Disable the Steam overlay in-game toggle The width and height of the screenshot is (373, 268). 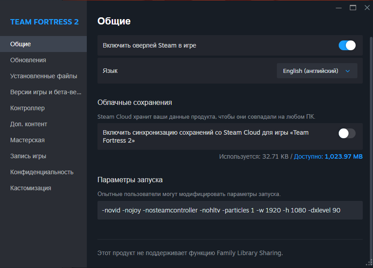tap(347, 45)
